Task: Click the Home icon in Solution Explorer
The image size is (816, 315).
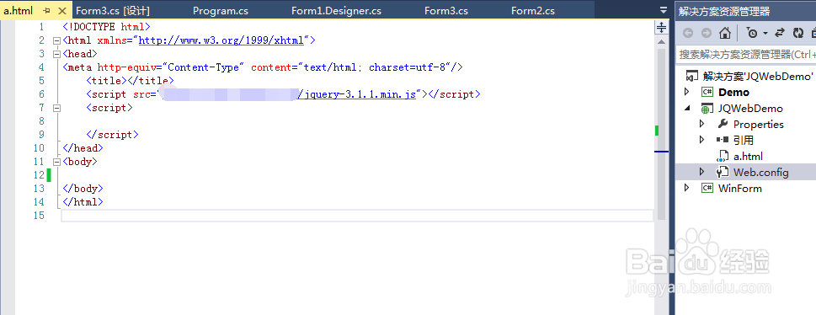Action: point(725,34)
